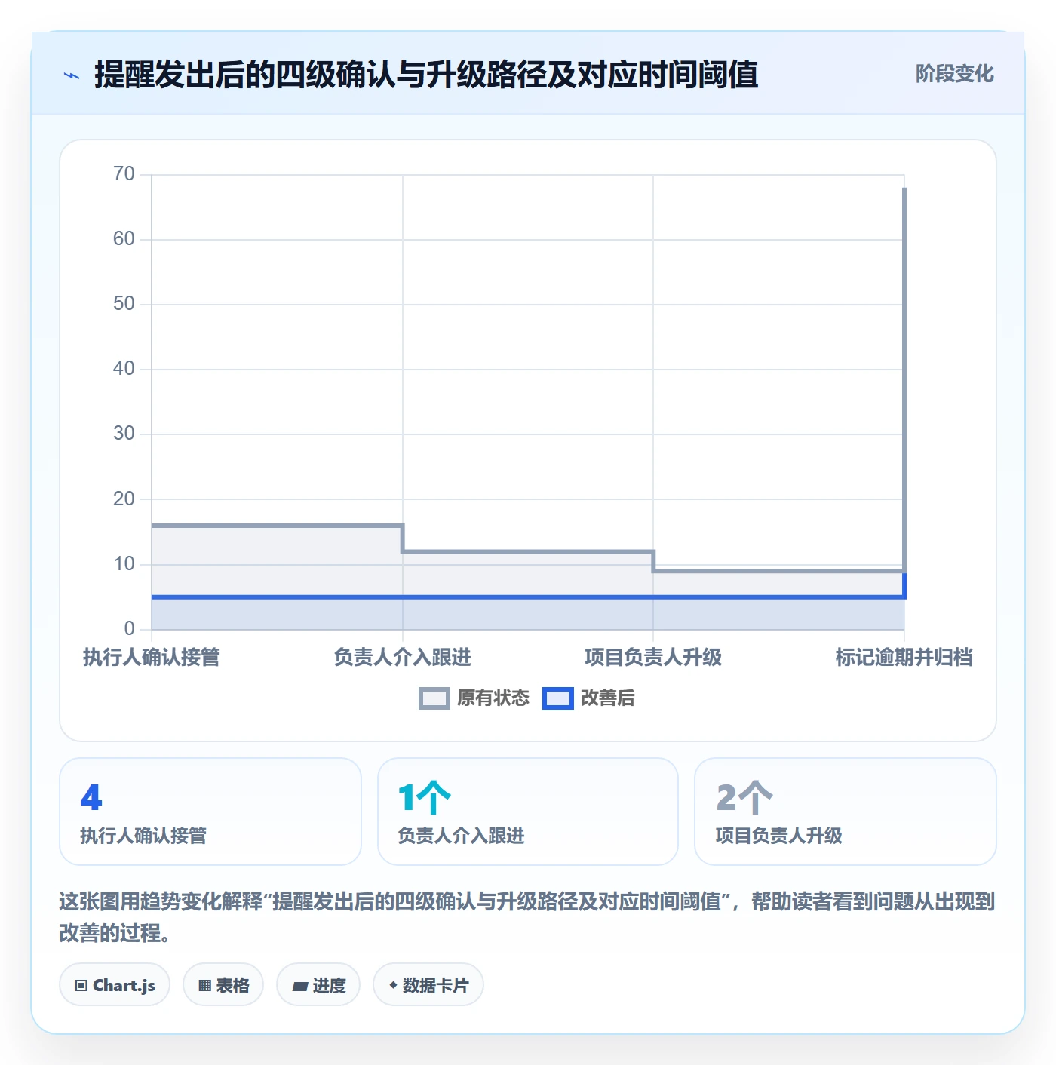Open the 执行人确认接管 stat card

click(x=210, y=812)
